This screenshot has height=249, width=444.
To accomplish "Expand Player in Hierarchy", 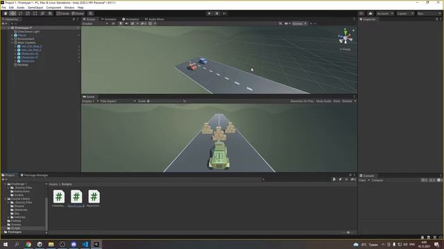I will (12, 35).
